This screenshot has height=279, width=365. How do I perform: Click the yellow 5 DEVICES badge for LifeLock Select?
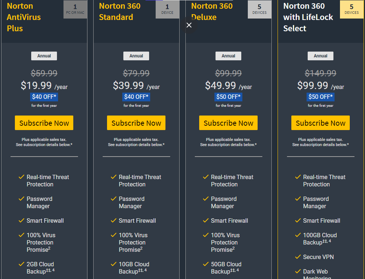point(351,9)
